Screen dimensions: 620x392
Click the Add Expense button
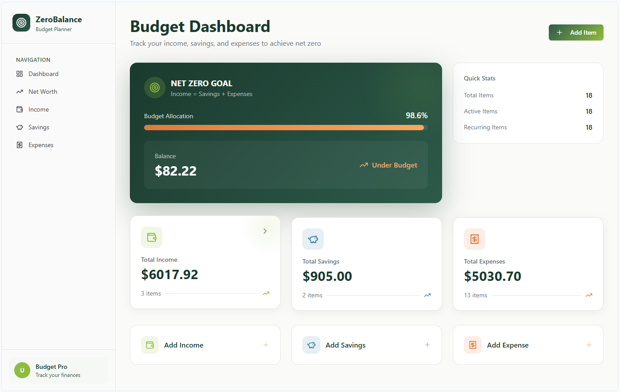click(x=528, y=345)
